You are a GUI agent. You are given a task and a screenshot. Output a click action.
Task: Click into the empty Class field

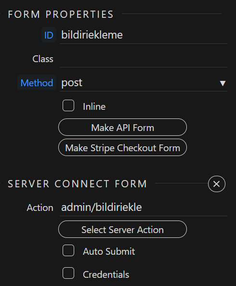click(144, 59)
